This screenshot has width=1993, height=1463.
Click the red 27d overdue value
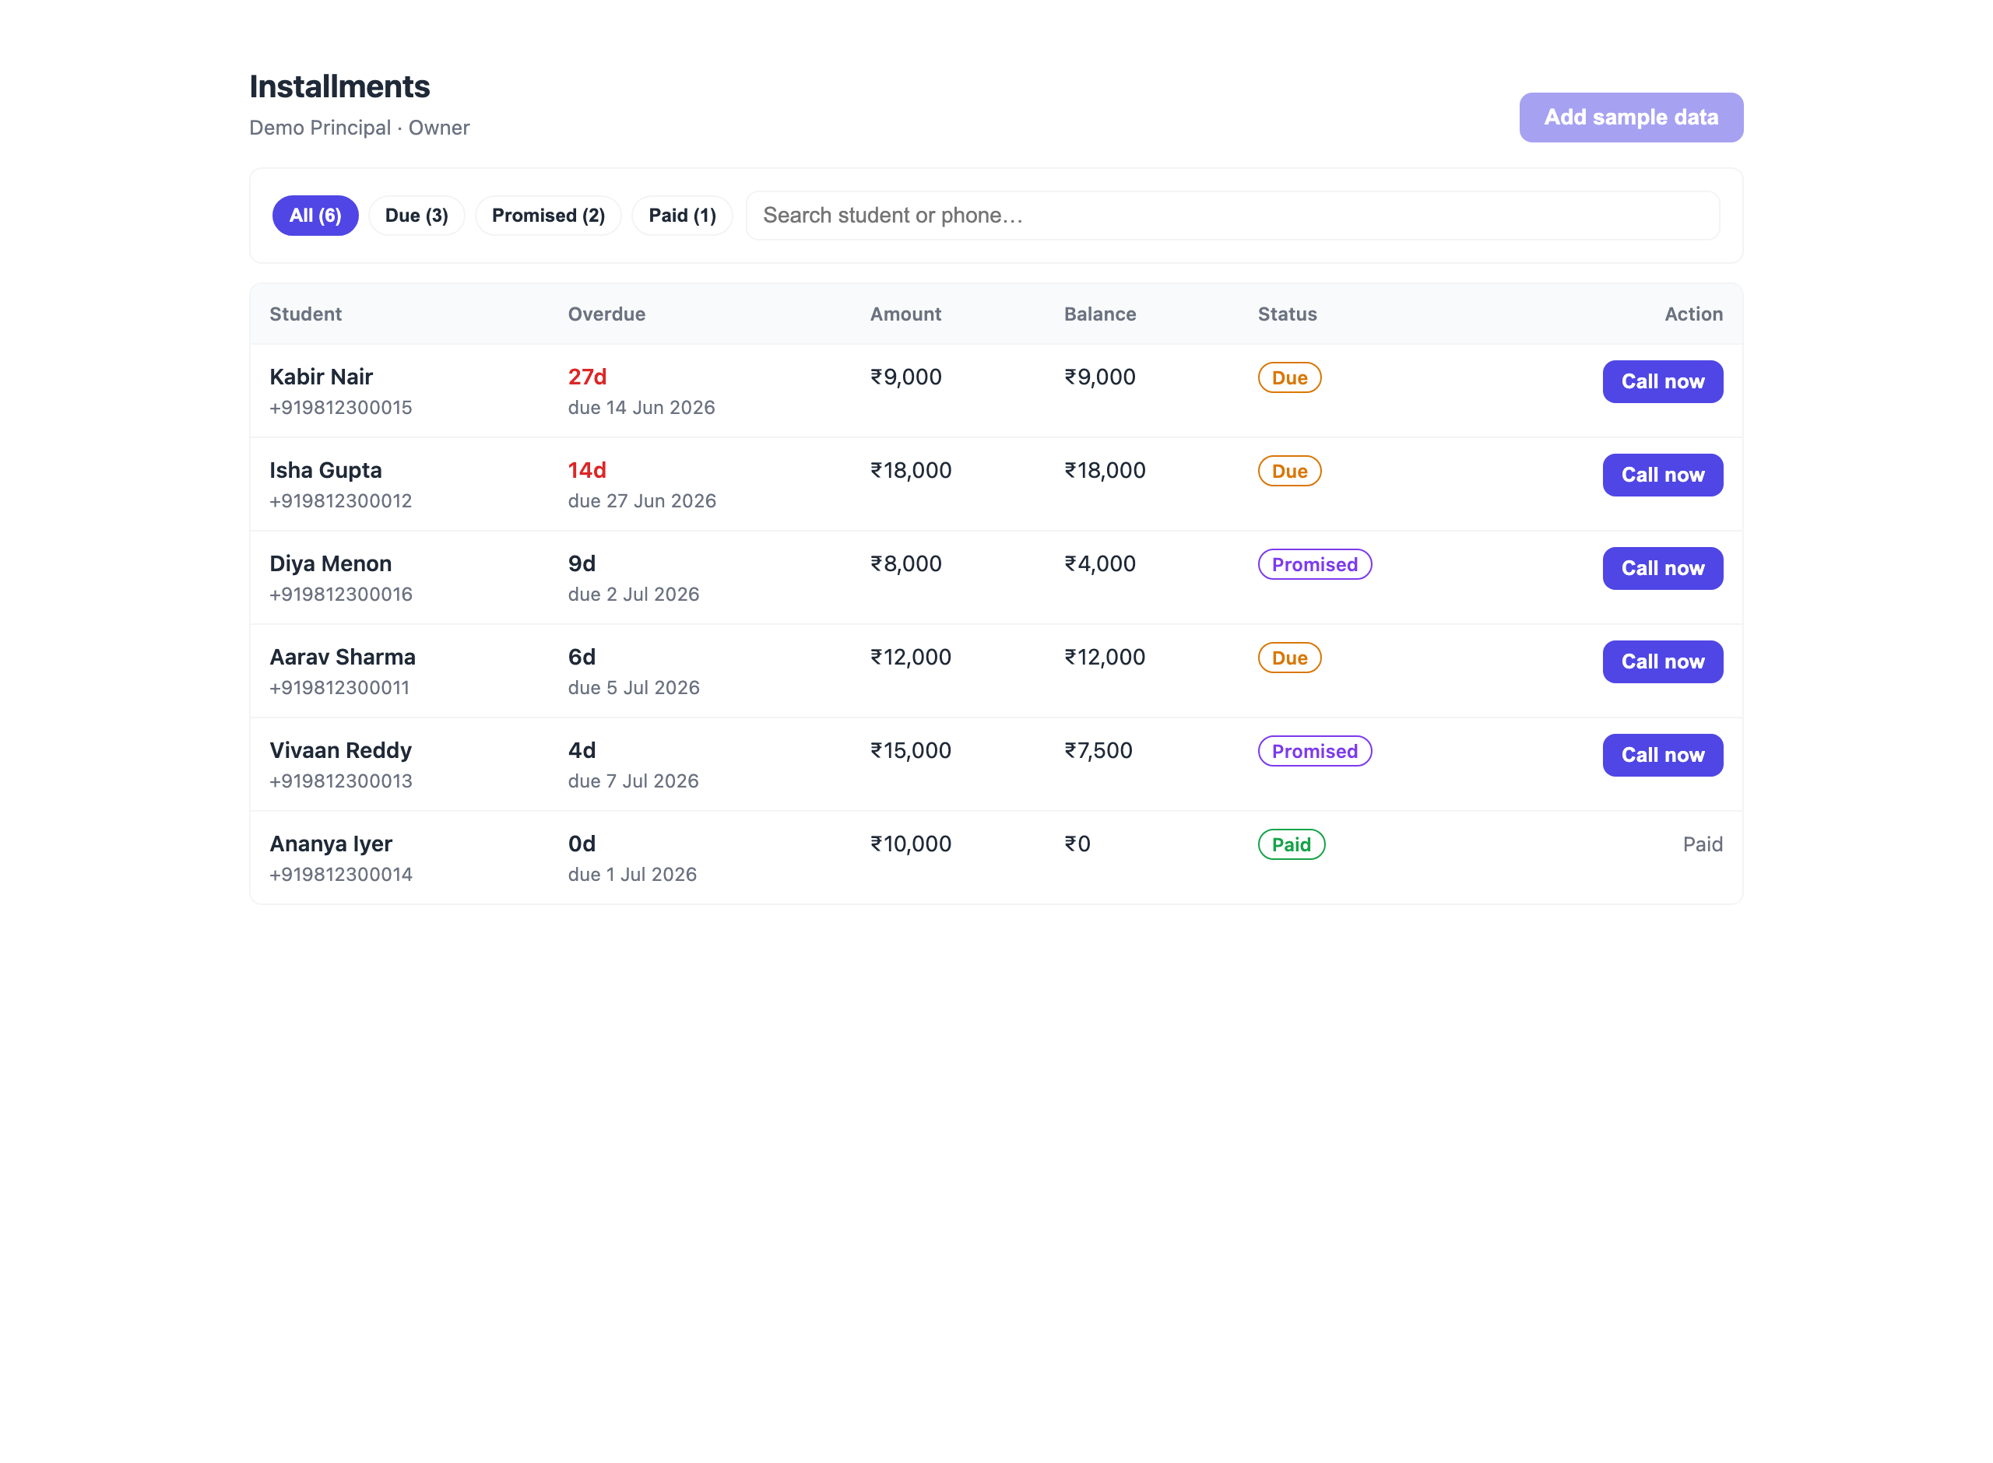(586, 377)
